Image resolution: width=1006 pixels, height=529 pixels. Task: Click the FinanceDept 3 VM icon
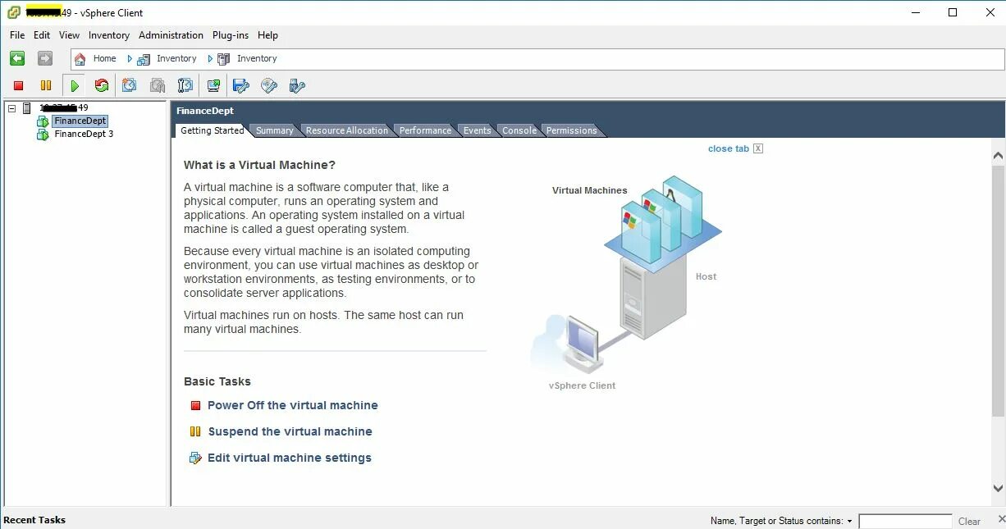pyautogui.click(x=43, y=135)
